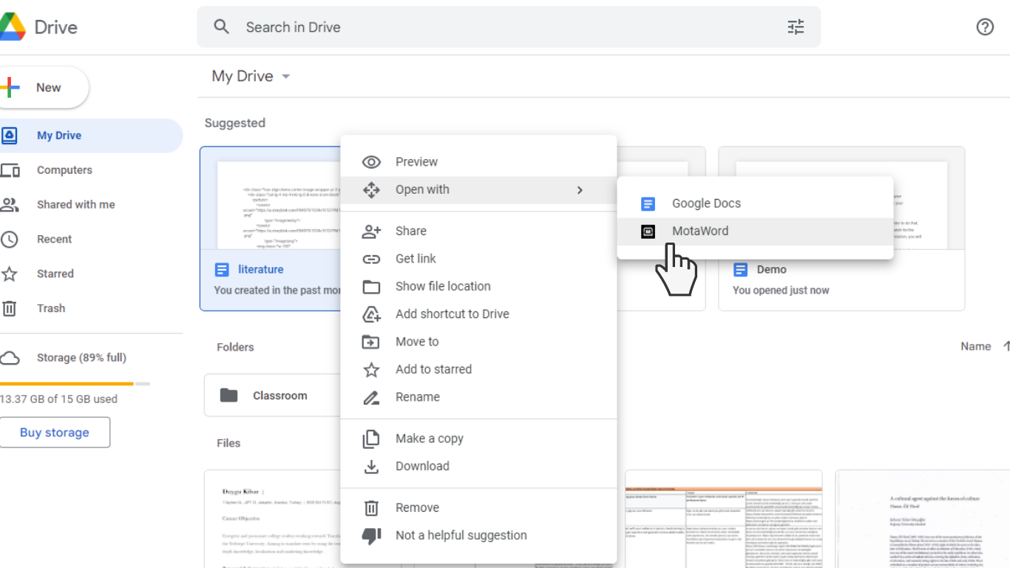Click the Starred star icon in sidebar
Viewport: 1010px width, 568px height.
(x=9, y=274)
